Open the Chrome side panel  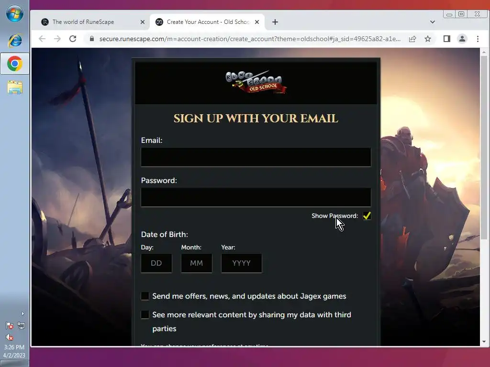pos(447,39)
